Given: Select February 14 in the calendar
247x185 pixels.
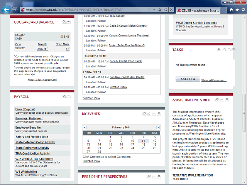Looking at the screenshot, I should 99,145.
